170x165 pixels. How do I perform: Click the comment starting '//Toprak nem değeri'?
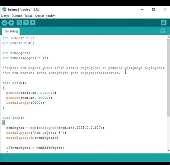(84, 68)
